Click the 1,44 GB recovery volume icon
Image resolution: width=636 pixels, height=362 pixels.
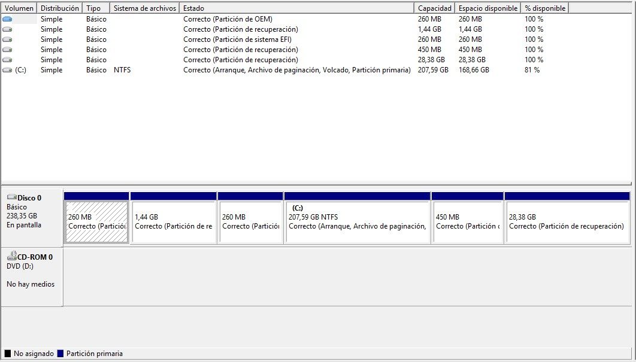tap(7, 29)
